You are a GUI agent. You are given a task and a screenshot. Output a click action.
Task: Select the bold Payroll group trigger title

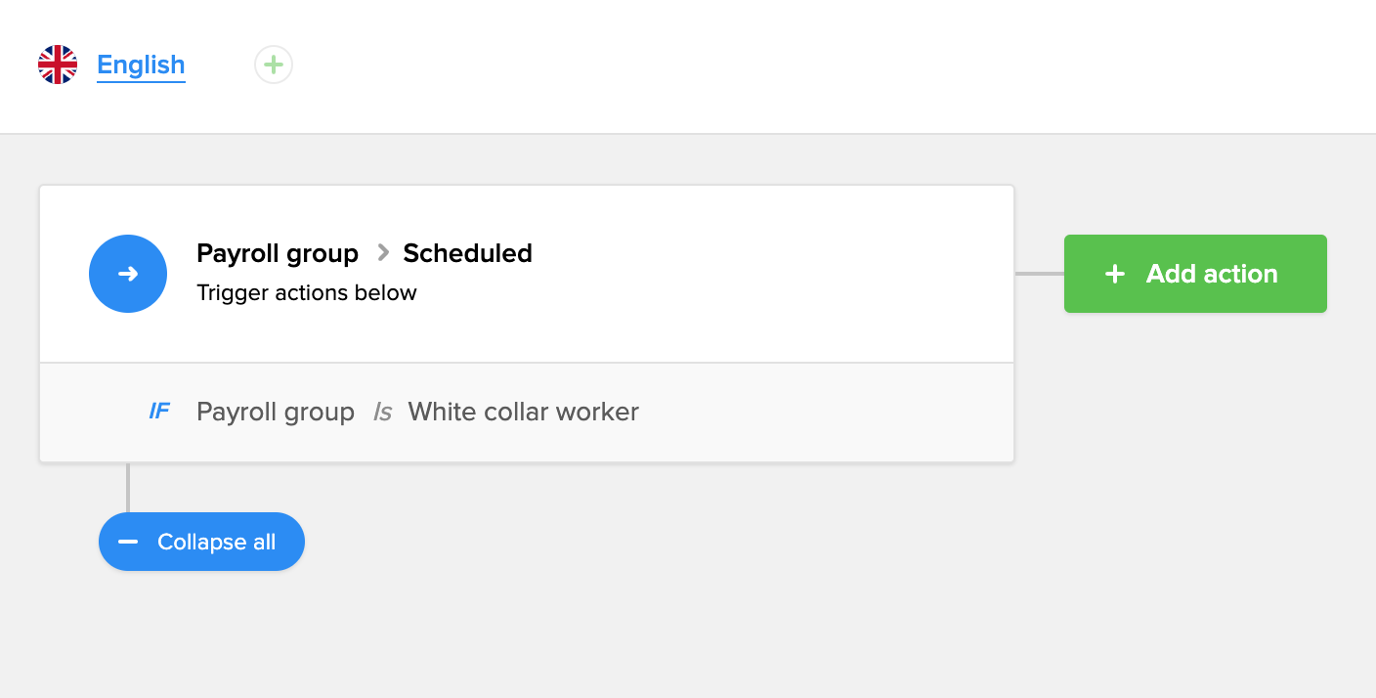pyautogui.click(x=278, y=253)
